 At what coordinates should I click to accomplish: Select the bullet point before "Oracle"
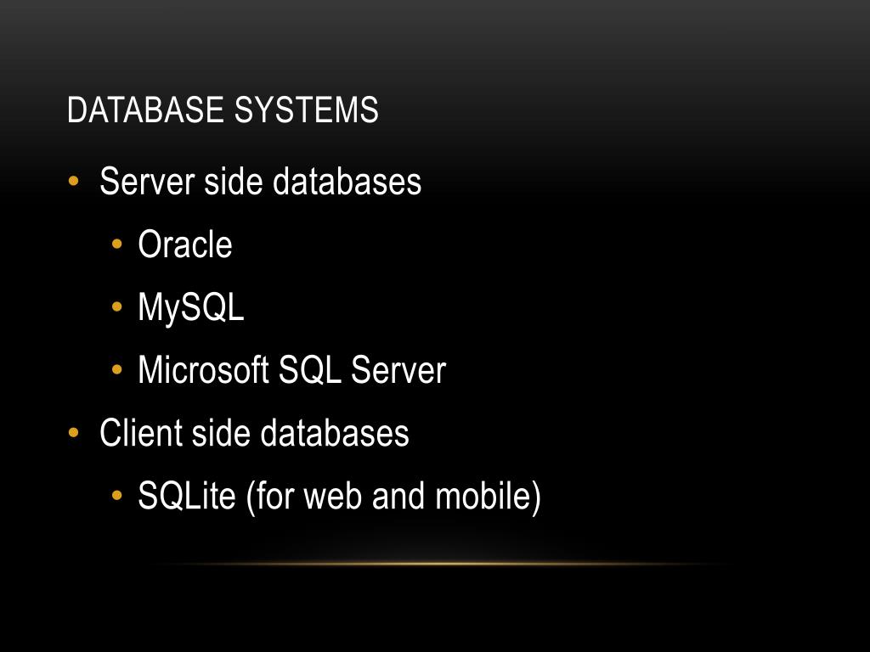tap(116, 244)
